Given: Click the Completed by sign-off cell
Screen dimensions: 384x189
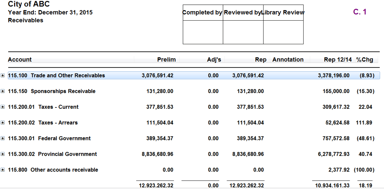Looking at the screenshot, I should point(203,32).
